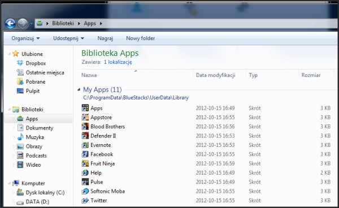This screenshot has height=208, width=339.
Task: Select the Blood Brothers shortcut icon
Action: point(85,126)
